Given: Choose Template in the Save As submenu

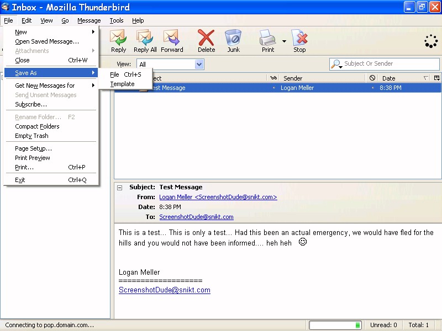Looking at the screenshot, I should pyautogui.click(x=126, y=84).
